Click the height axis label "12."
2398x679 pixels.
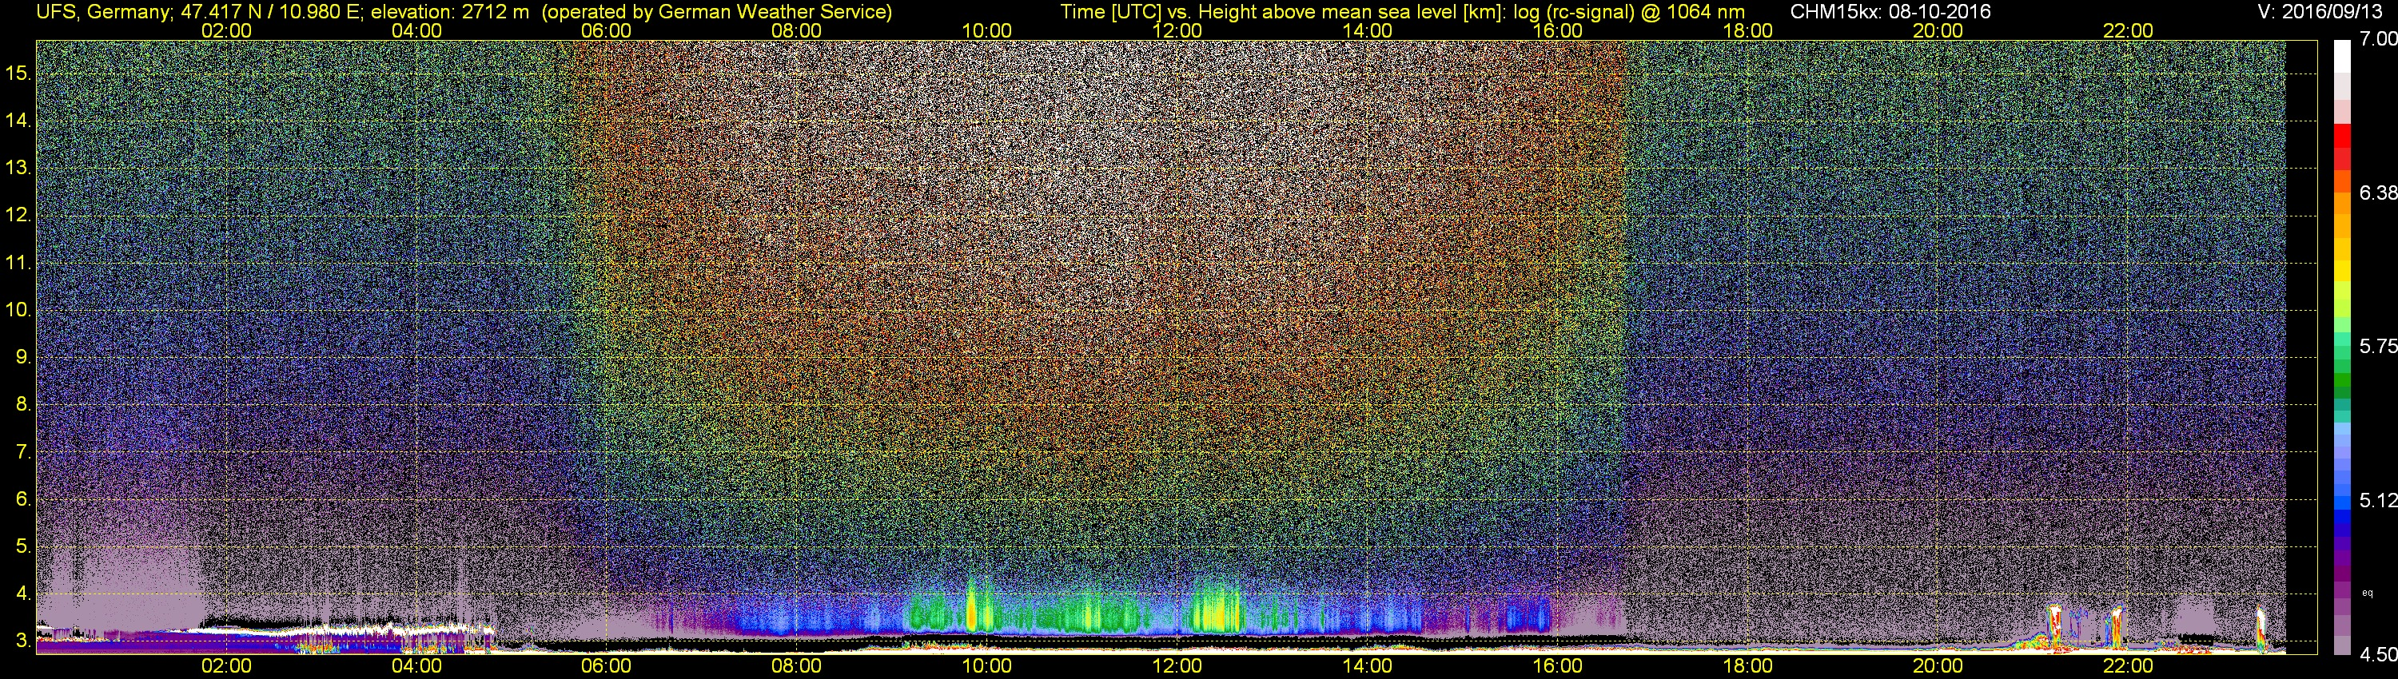[18, 215]
